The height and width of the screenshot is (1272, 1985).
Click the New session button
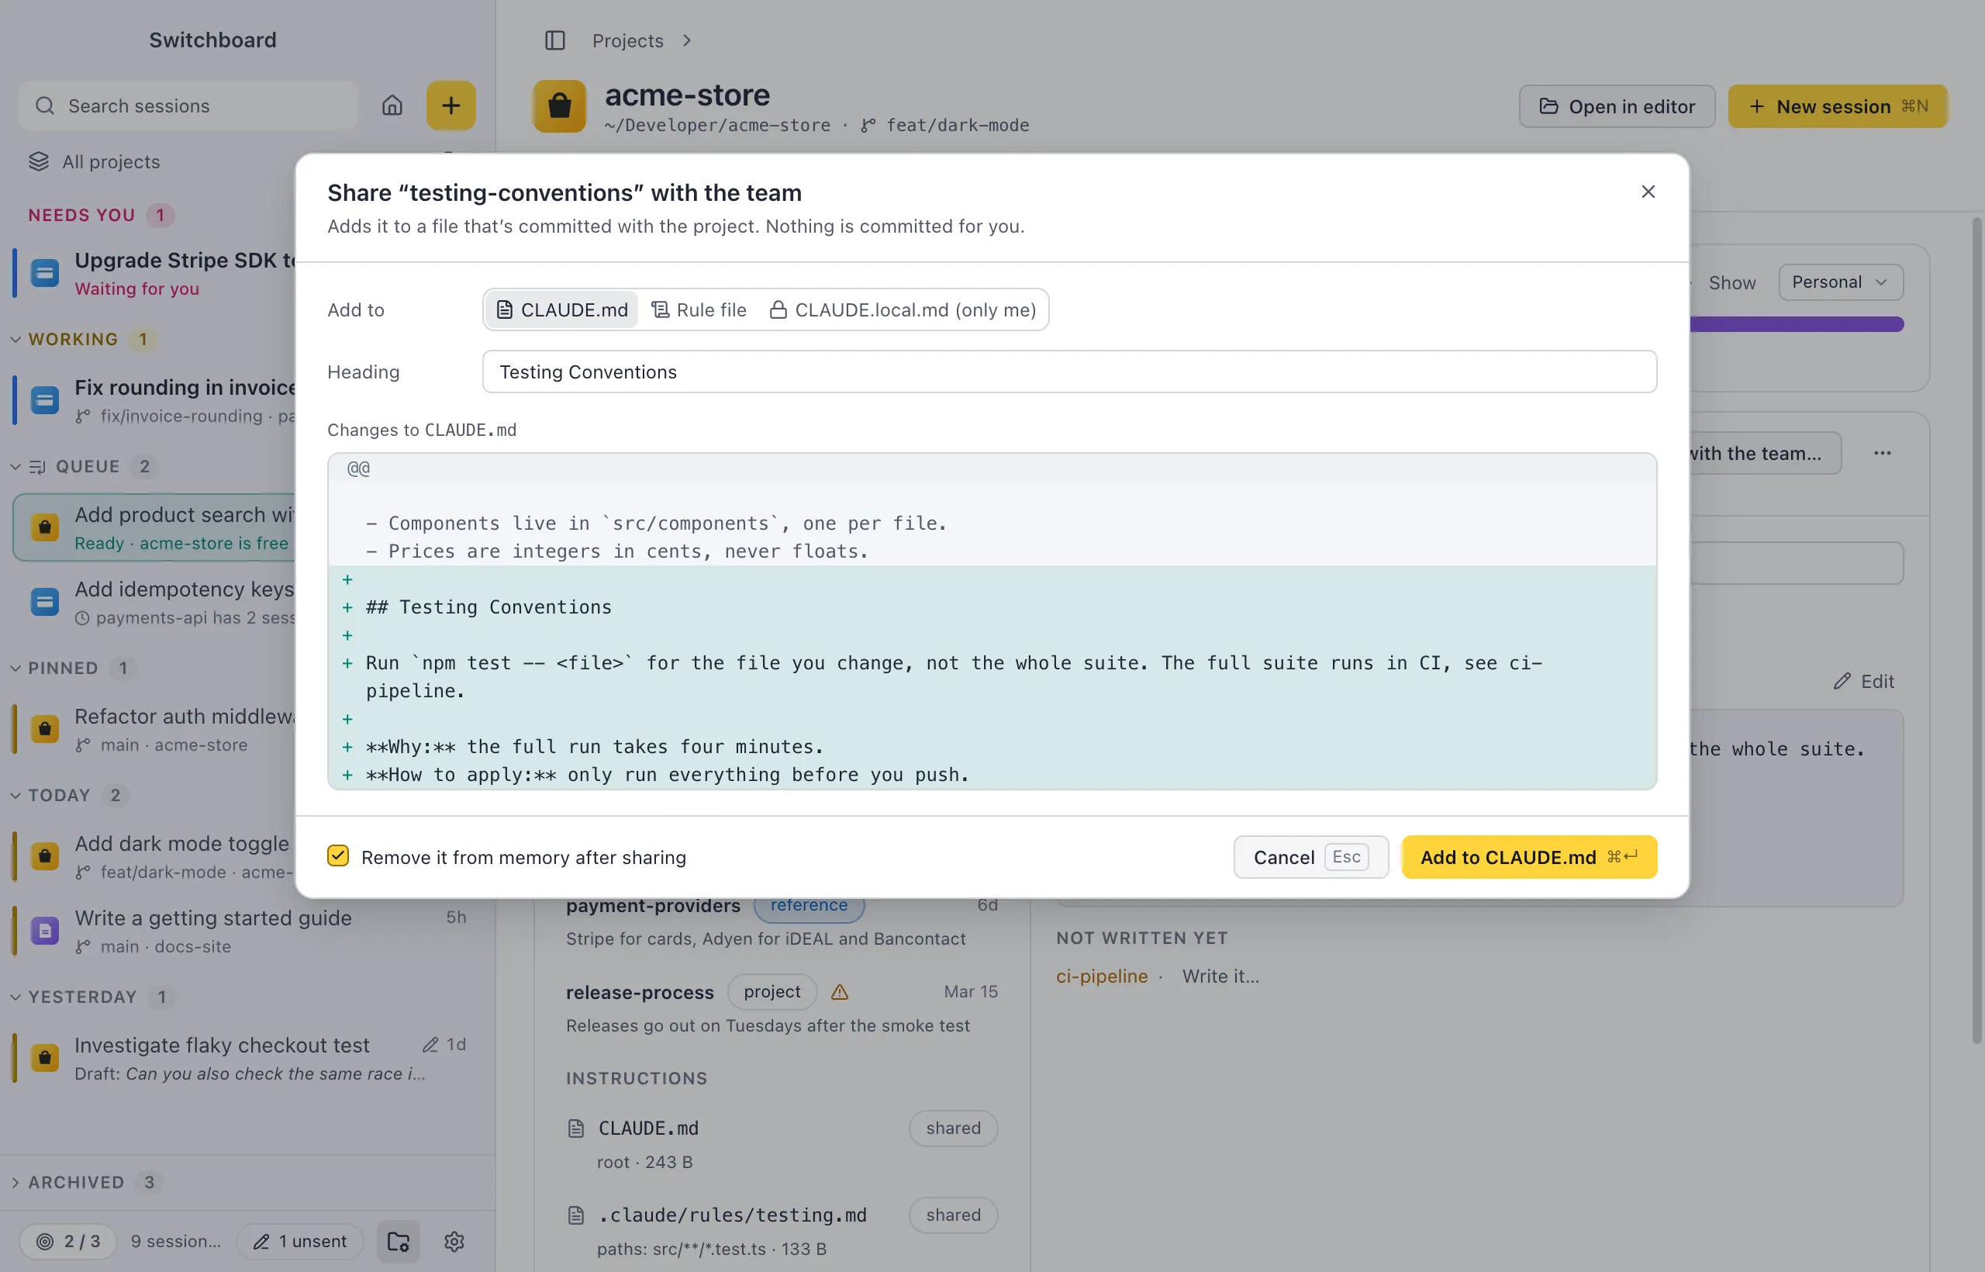pos(1838,106)
